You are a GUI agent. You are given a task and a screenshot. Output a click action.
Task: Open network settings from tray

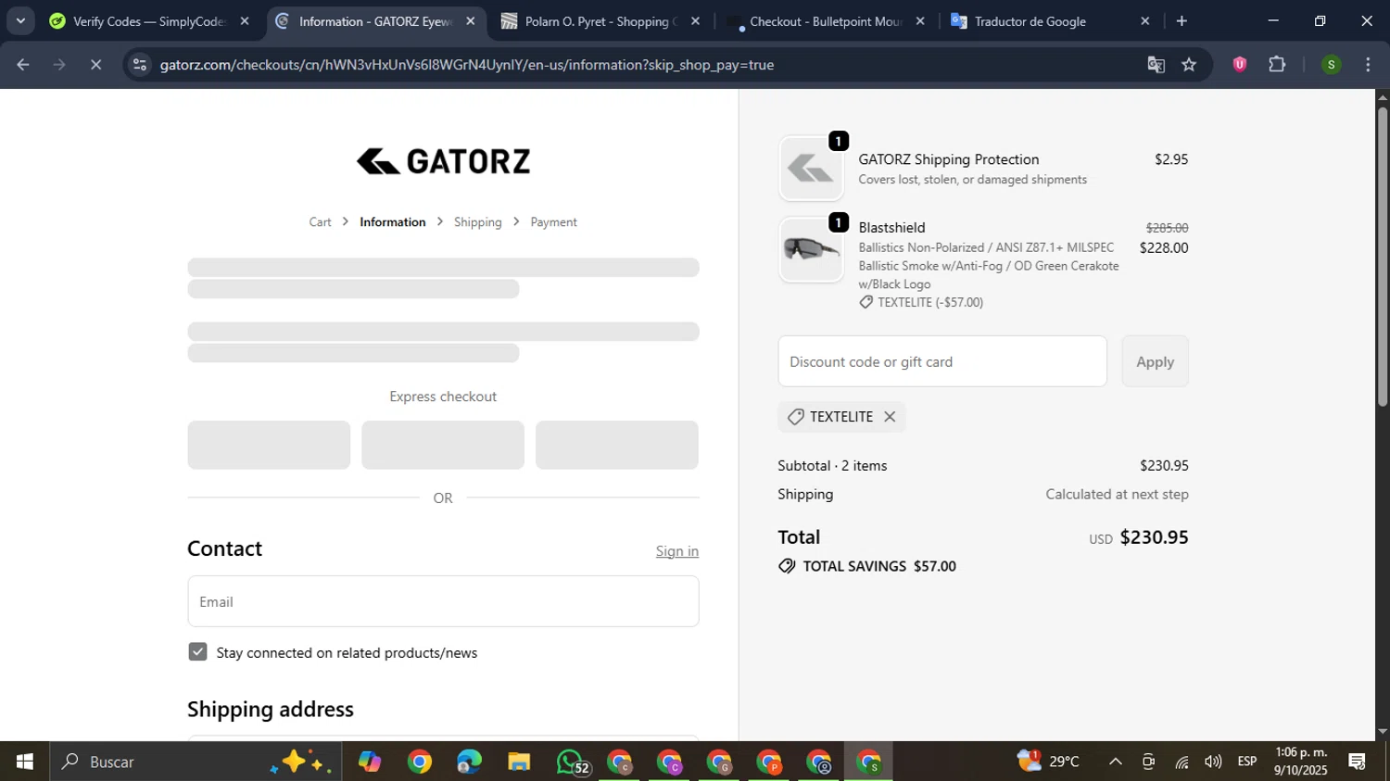click(1181, 762)
